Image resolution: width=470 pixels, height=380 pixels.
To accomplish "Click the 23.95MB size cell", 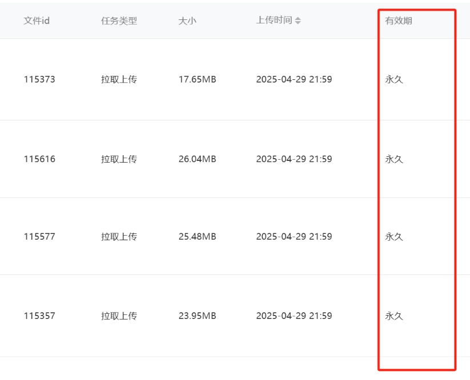I will (x=197, y=316).
